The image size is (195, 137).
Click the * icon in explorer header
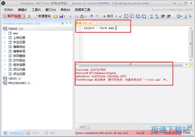[x=67, y=23]
